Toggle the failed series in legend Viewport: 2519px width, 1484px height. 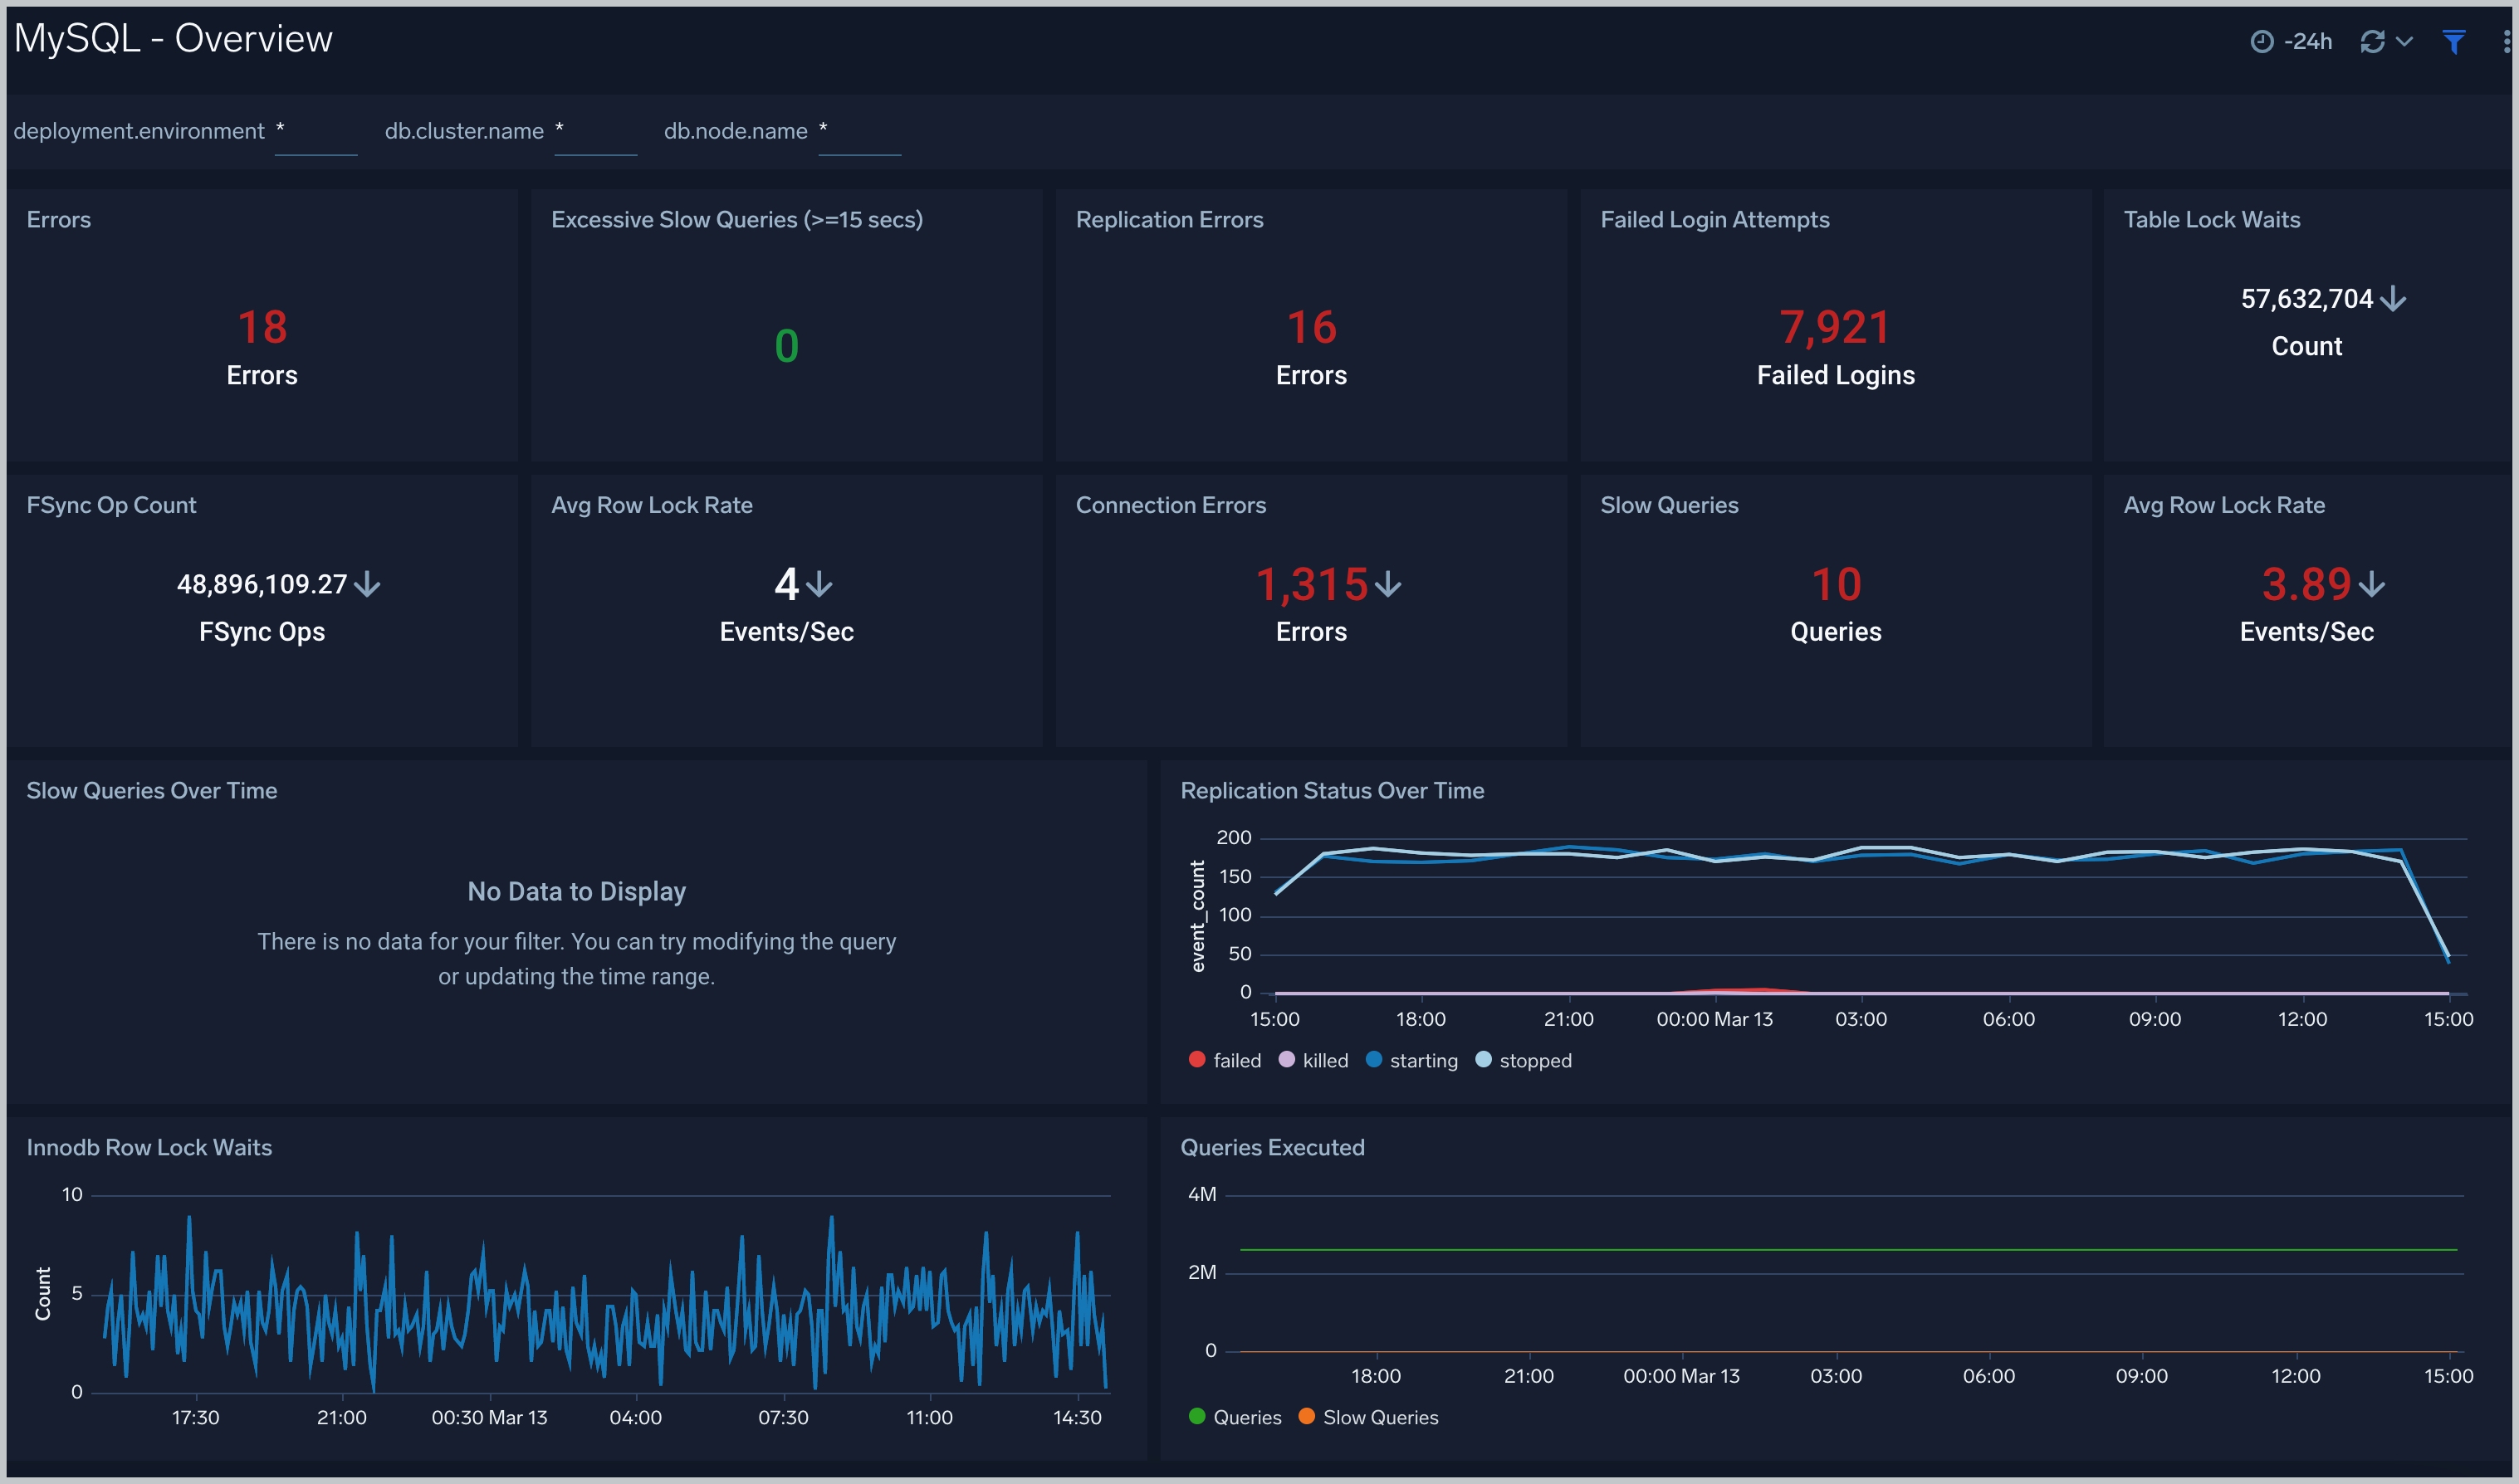click(1225, 1060)
